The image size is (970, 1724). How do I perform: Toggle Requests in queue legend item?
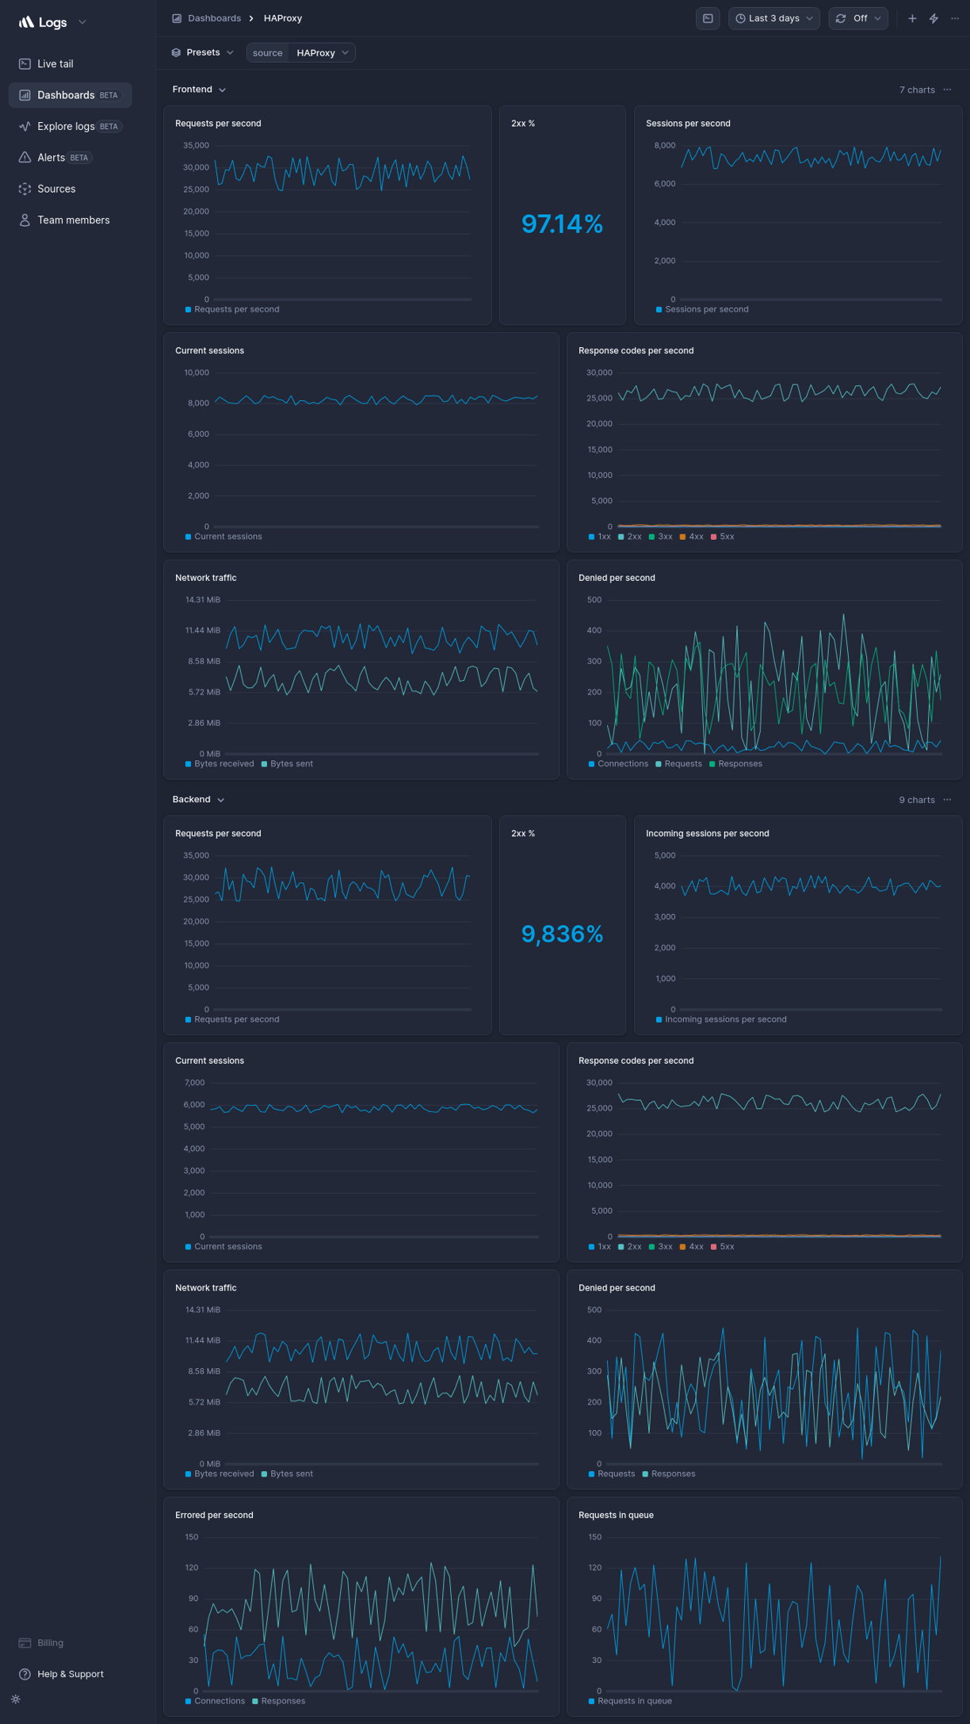click(630, 1701)
